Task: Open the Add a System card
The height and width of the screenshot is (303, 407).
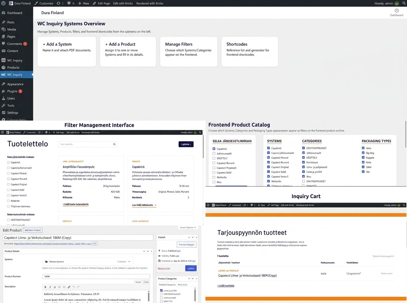Action: (67, 52)
